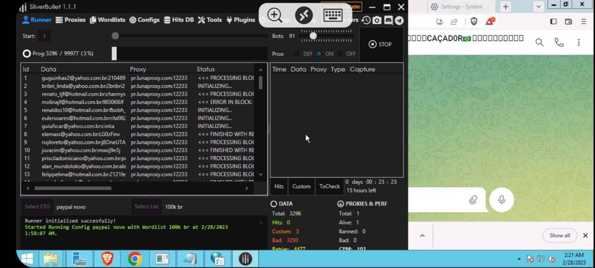Open the Brave Wallet icon

click(x=568, y=21)
